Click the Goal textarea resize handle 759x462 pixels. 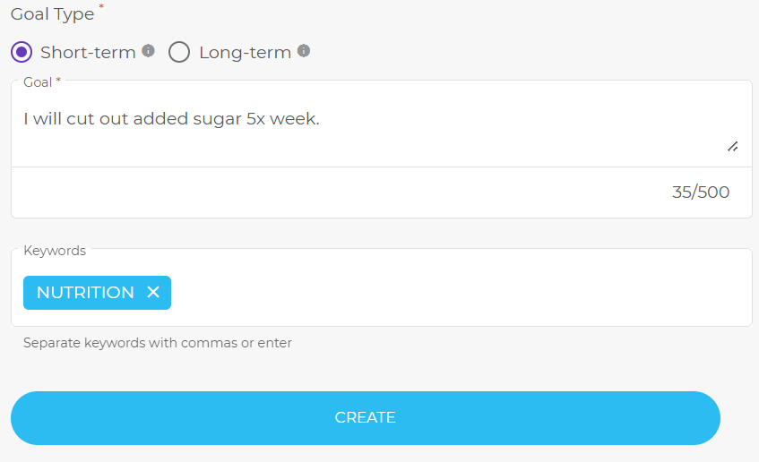(x=732, y=146)
